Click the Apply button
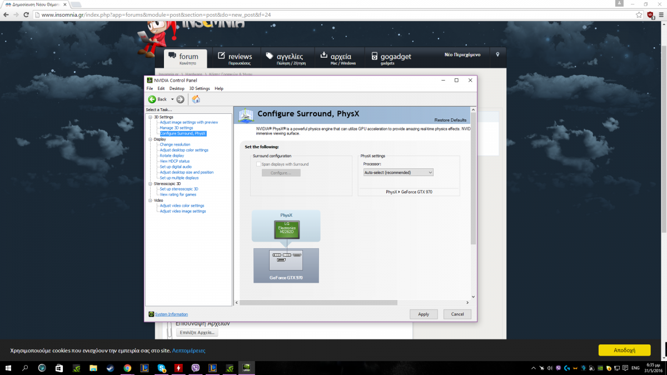The image size is (667, 375). click(x=424, y=314)
